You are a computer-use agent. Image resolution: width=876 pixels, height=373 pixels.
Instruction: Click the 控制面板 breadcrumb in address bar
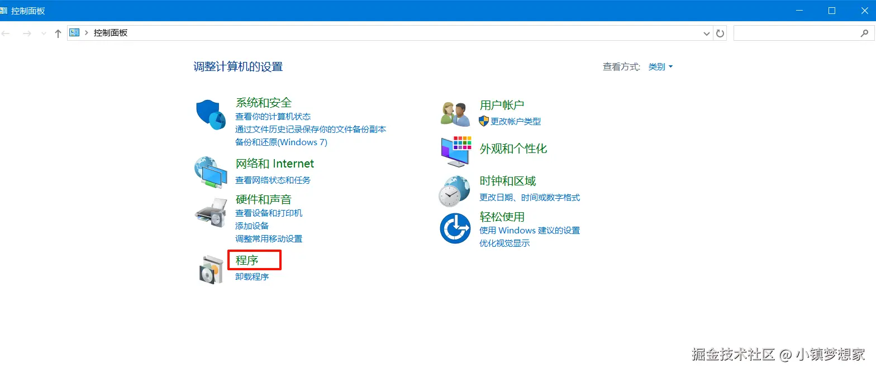point(111,33)
